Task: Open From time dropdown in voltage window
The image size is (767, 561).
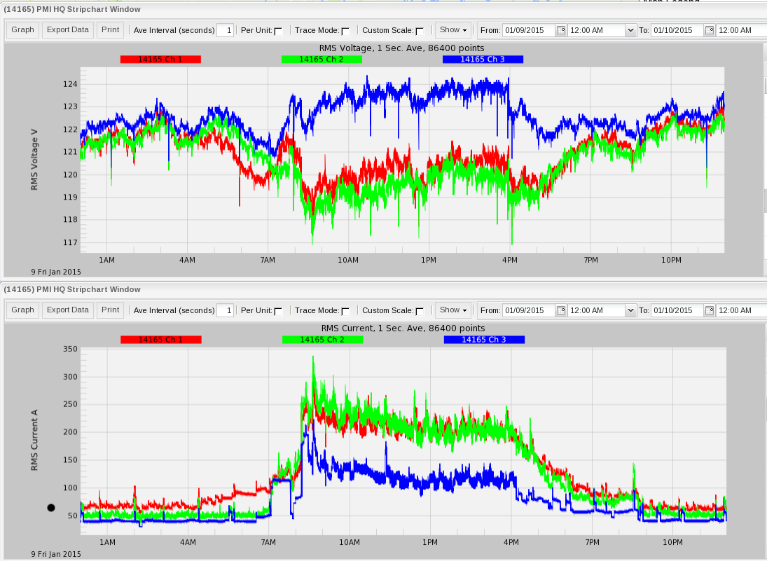Action: (x=630, y=30)
